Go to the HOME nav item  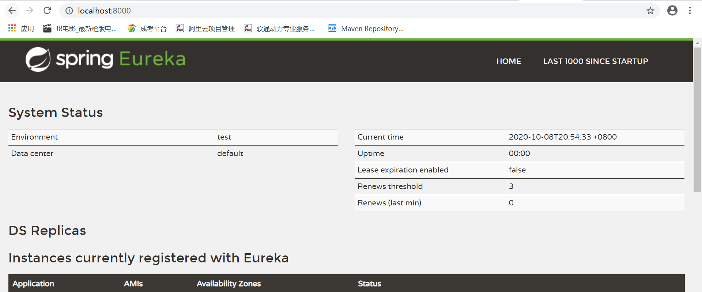point(509,61)
